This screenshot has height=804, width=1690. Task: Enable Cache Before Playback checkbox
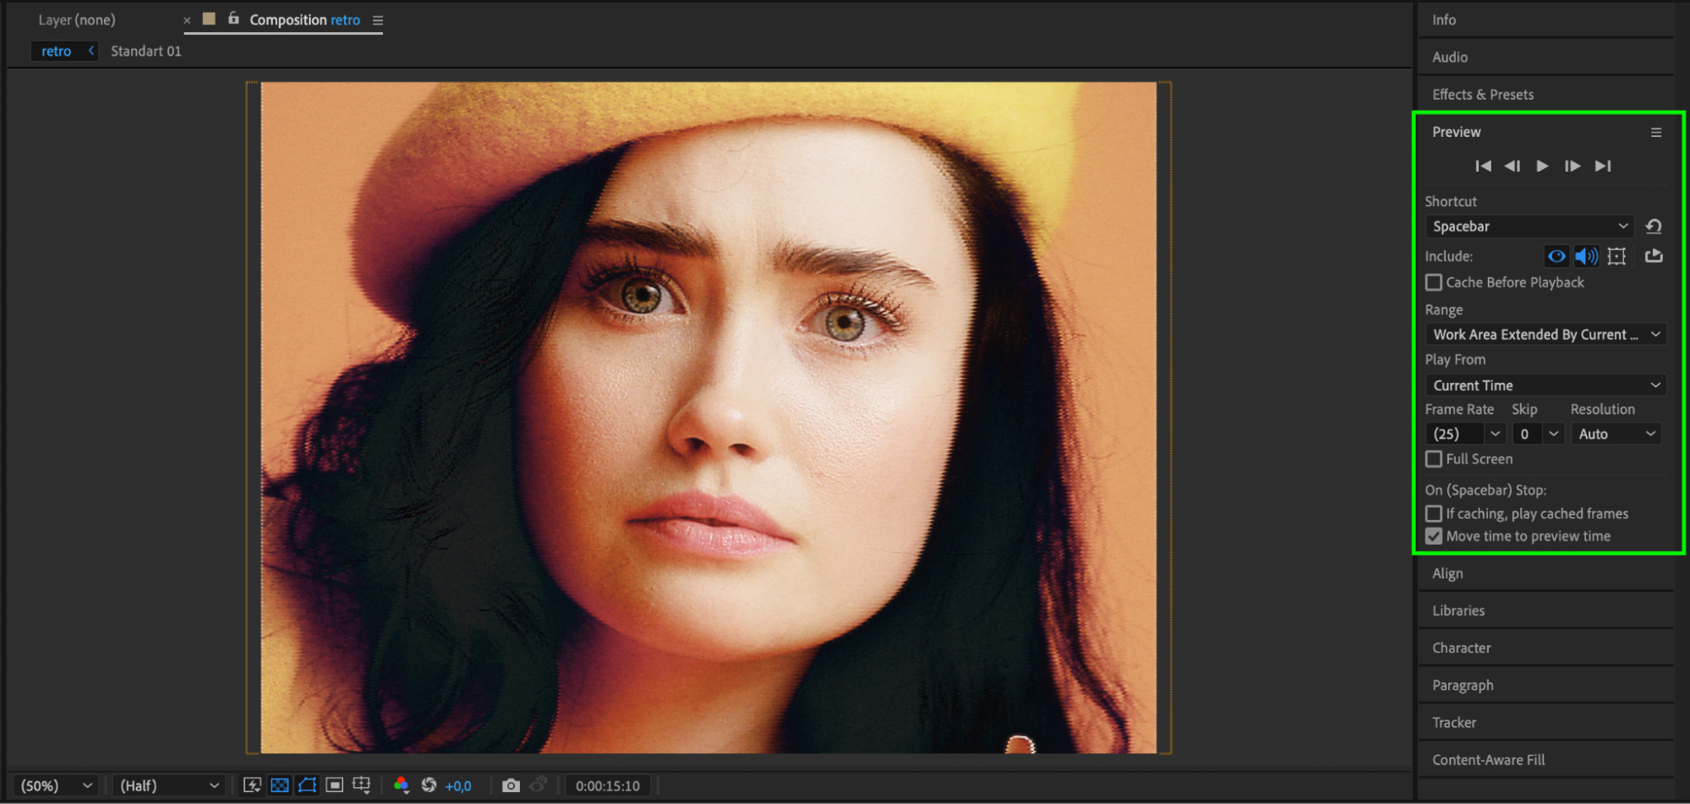point(1434,282)
